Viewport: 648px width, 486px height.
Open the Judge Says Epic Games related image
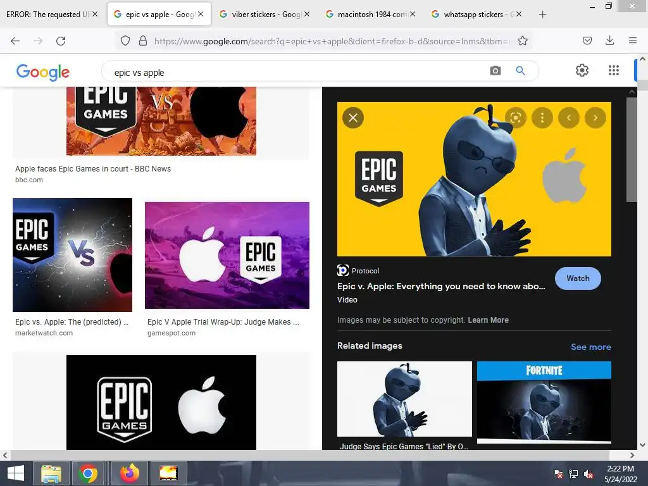click(x=404, y=399)
